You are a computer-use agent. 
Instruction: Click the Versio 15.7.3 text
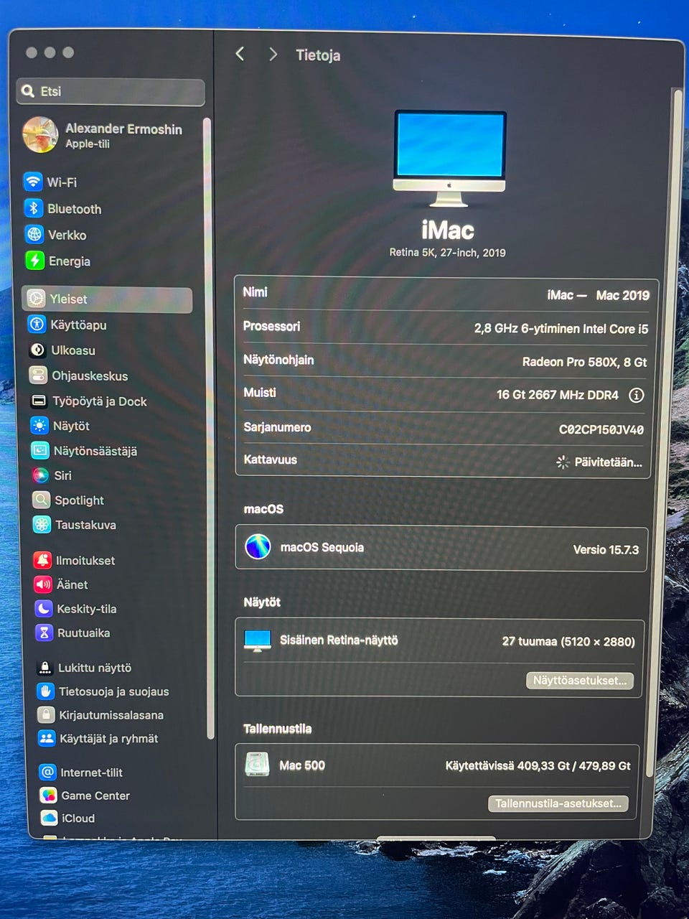[606, 550]
